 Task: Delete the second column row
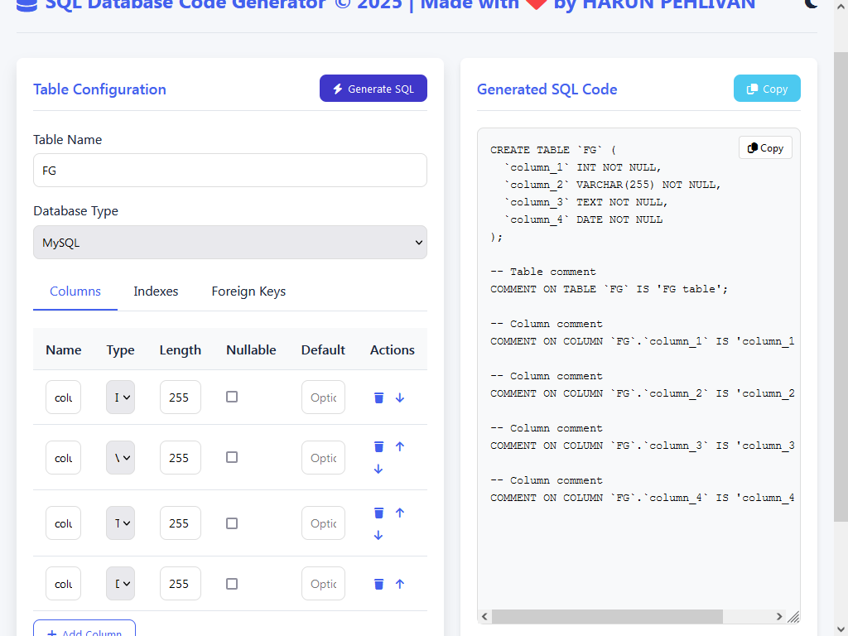pyautogui.click(x=378, y=446)
